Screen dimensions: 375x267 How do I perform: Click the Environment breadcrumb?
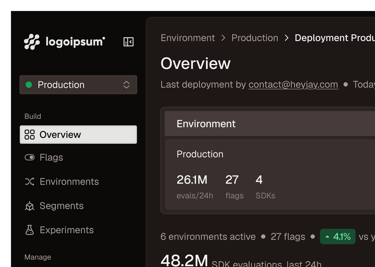(x=188, y=38)
